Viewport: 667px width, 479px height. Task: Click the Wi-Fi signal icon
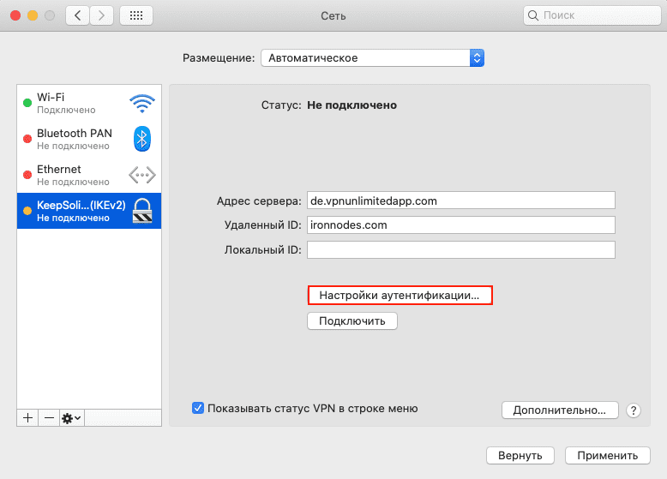[x=141, y=103]
